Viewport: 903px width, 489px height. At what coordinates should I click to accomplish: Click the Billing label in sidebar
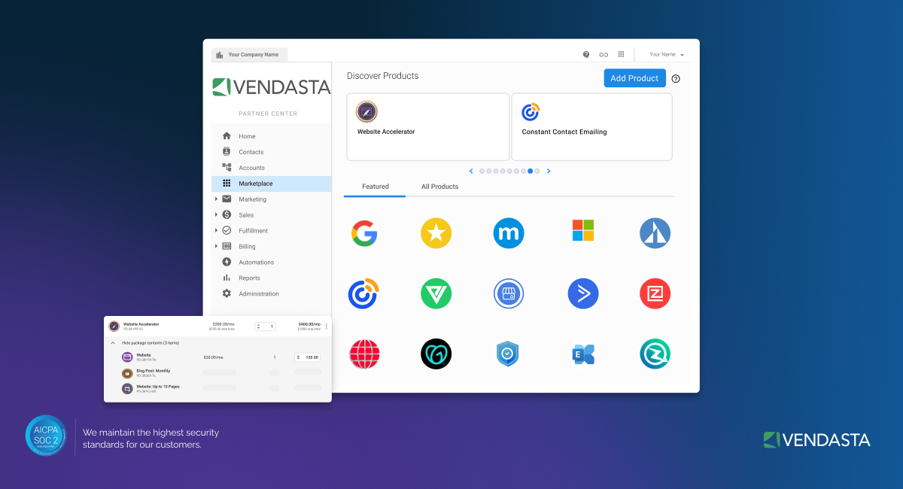coord(247,247)
